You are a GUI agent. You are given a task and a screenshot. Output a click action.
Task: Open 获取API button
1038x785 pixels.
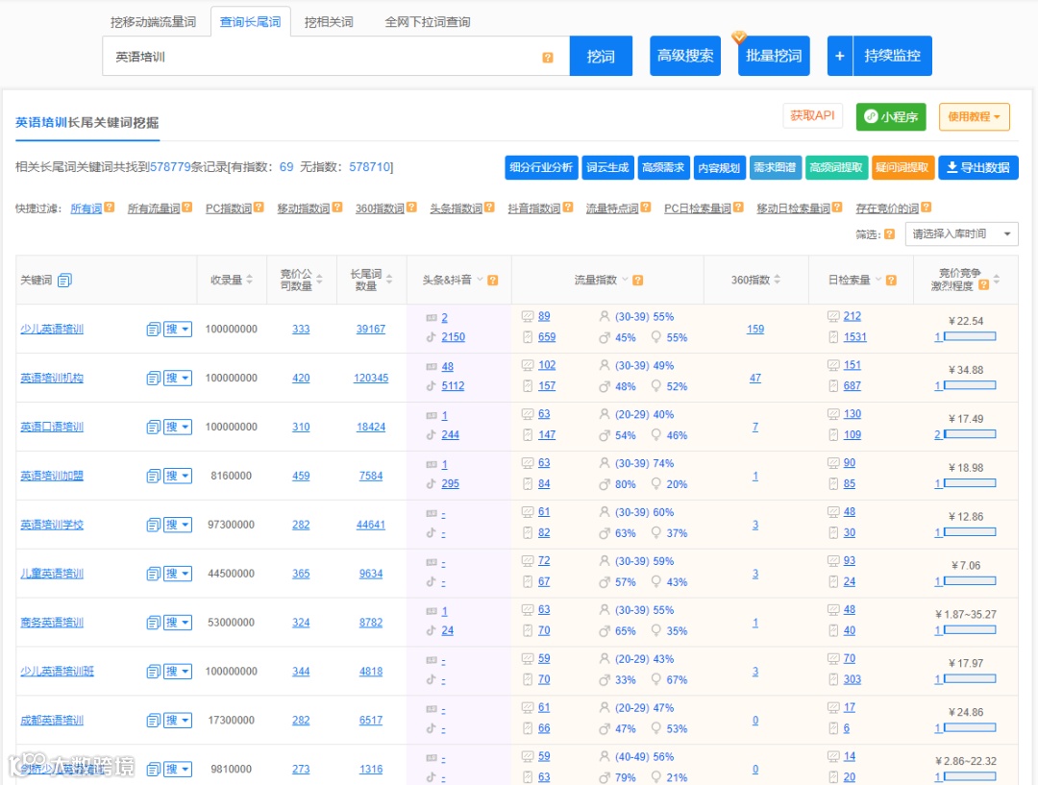[812, 116]
